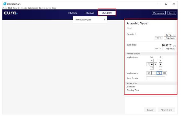Maximize the Ultimaker Cura window
The image size is (181, 116).
166,4
